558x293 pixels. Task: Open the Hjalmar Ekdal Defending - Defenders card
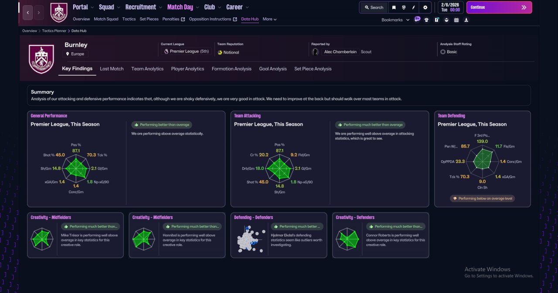coord(279,235)
